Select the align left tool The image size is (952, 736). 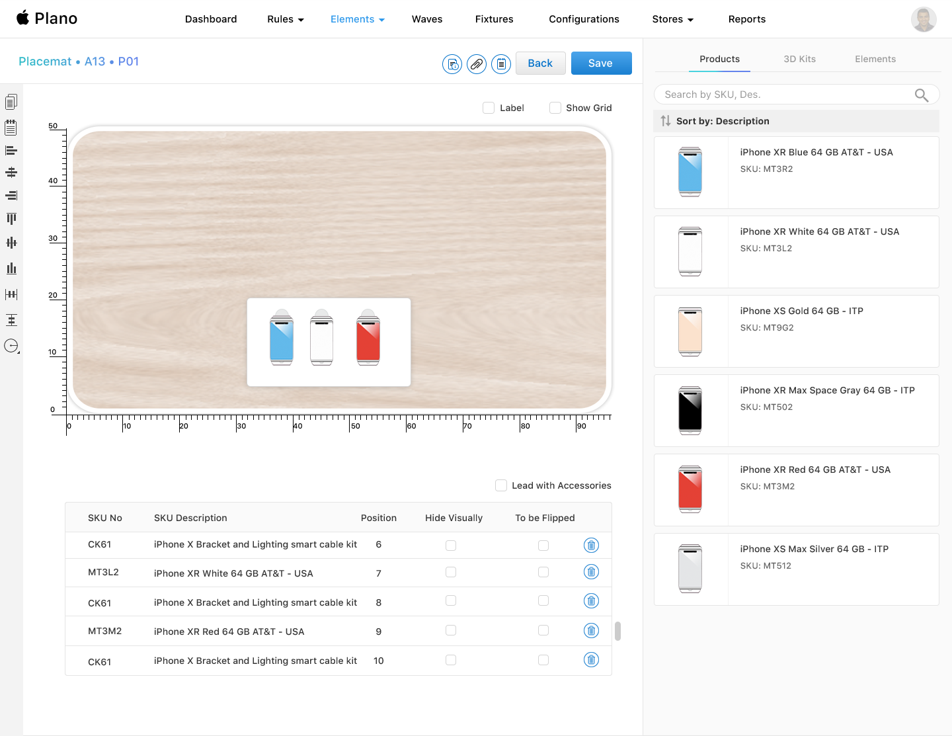pyautogui.click(x=11, y=151)
